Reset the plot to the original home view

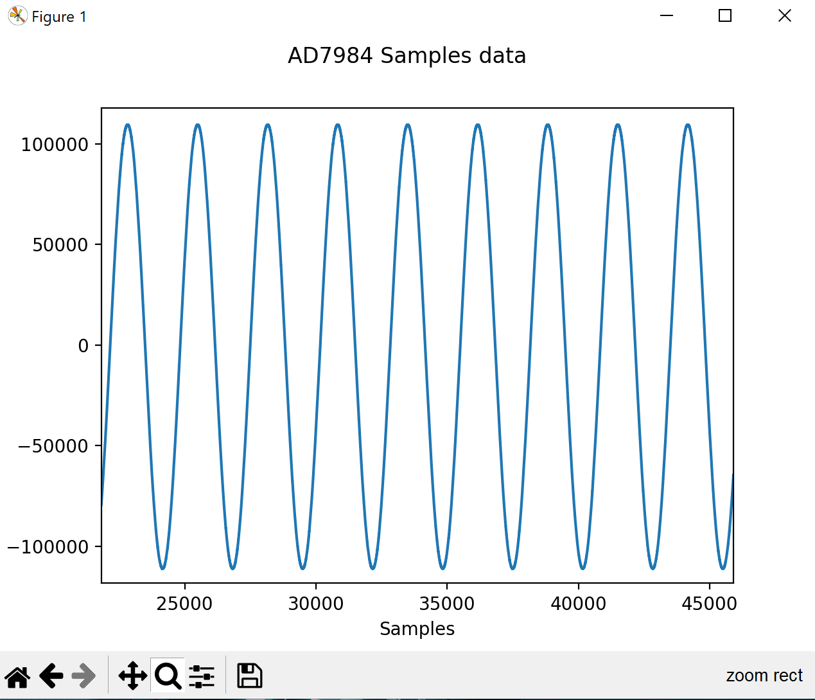(x=17, y=676)
